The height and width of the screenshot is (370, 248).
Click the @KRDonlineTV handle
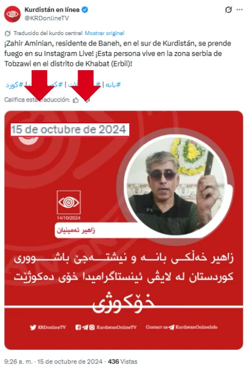click(47, 18)
